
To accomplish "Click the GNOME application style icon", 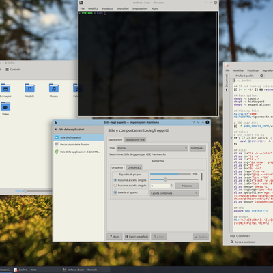I will [x=57, y=152].
